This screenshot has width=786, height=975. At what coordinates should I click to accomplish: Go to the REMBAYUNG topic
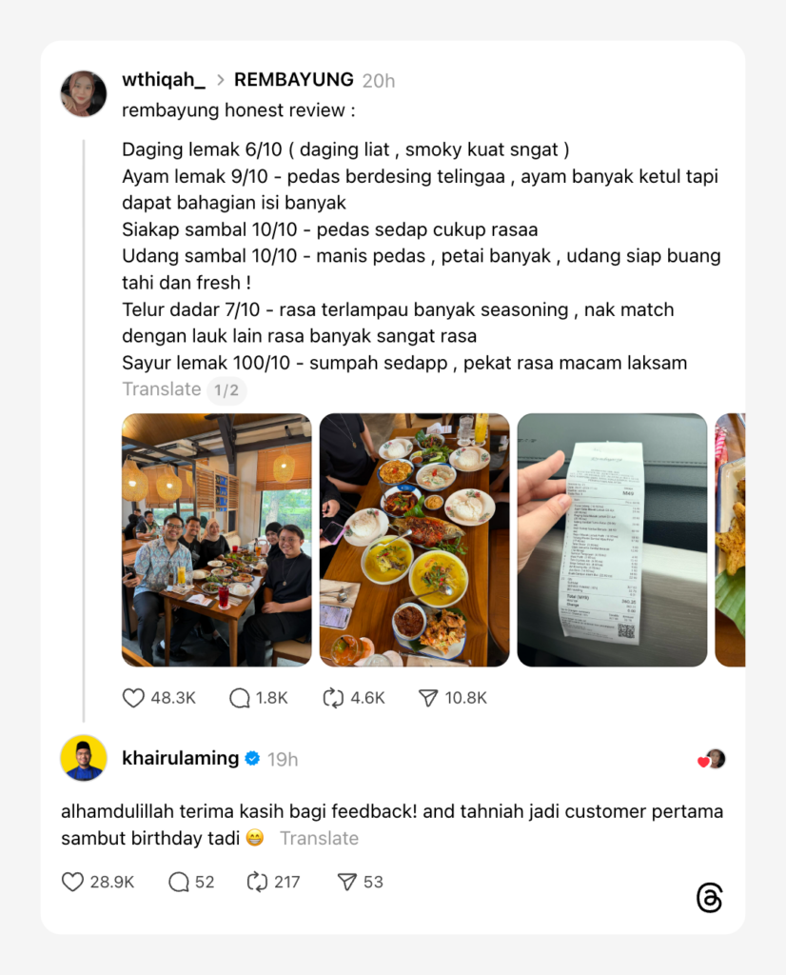click(293, 80)
